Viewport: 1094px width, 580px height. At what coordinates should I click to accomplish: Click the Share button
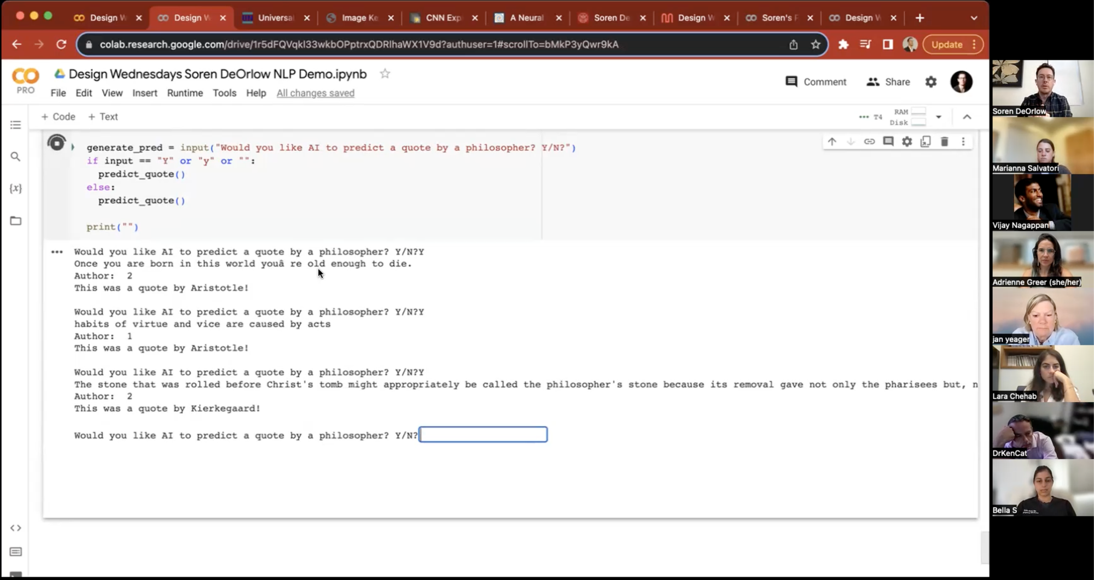(x=888, y=82)
